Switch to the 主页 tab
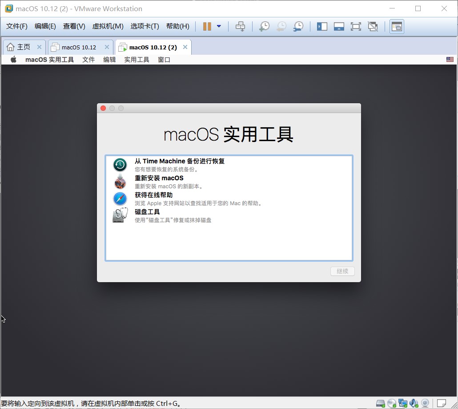458x409 pixels. (24, 47)
